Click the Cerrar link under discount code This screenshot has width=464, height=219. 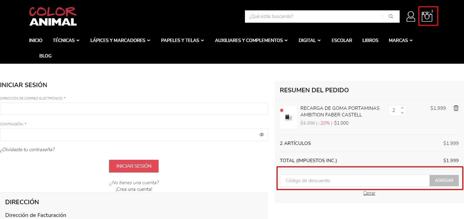click(x=369, y=193)
